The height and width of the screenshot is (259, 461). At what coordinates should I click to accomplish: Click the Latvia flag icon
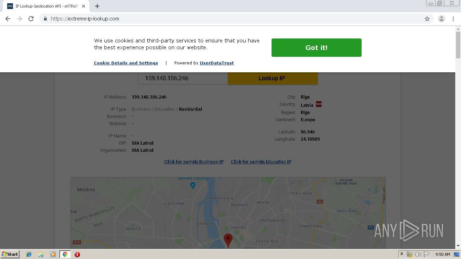(319, 104)
